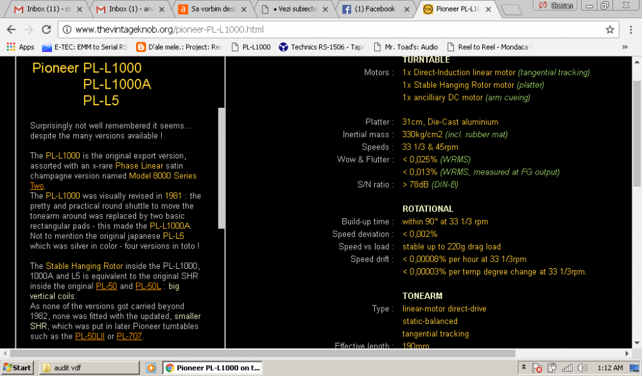Open the media player taskbar icon
The width and height of the screenshot is (642, 376).
click(151, 368)
